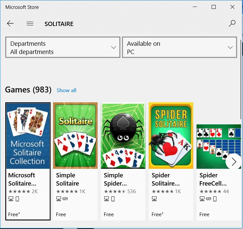Click the Games (983) section heading

(x=28, y=90)
